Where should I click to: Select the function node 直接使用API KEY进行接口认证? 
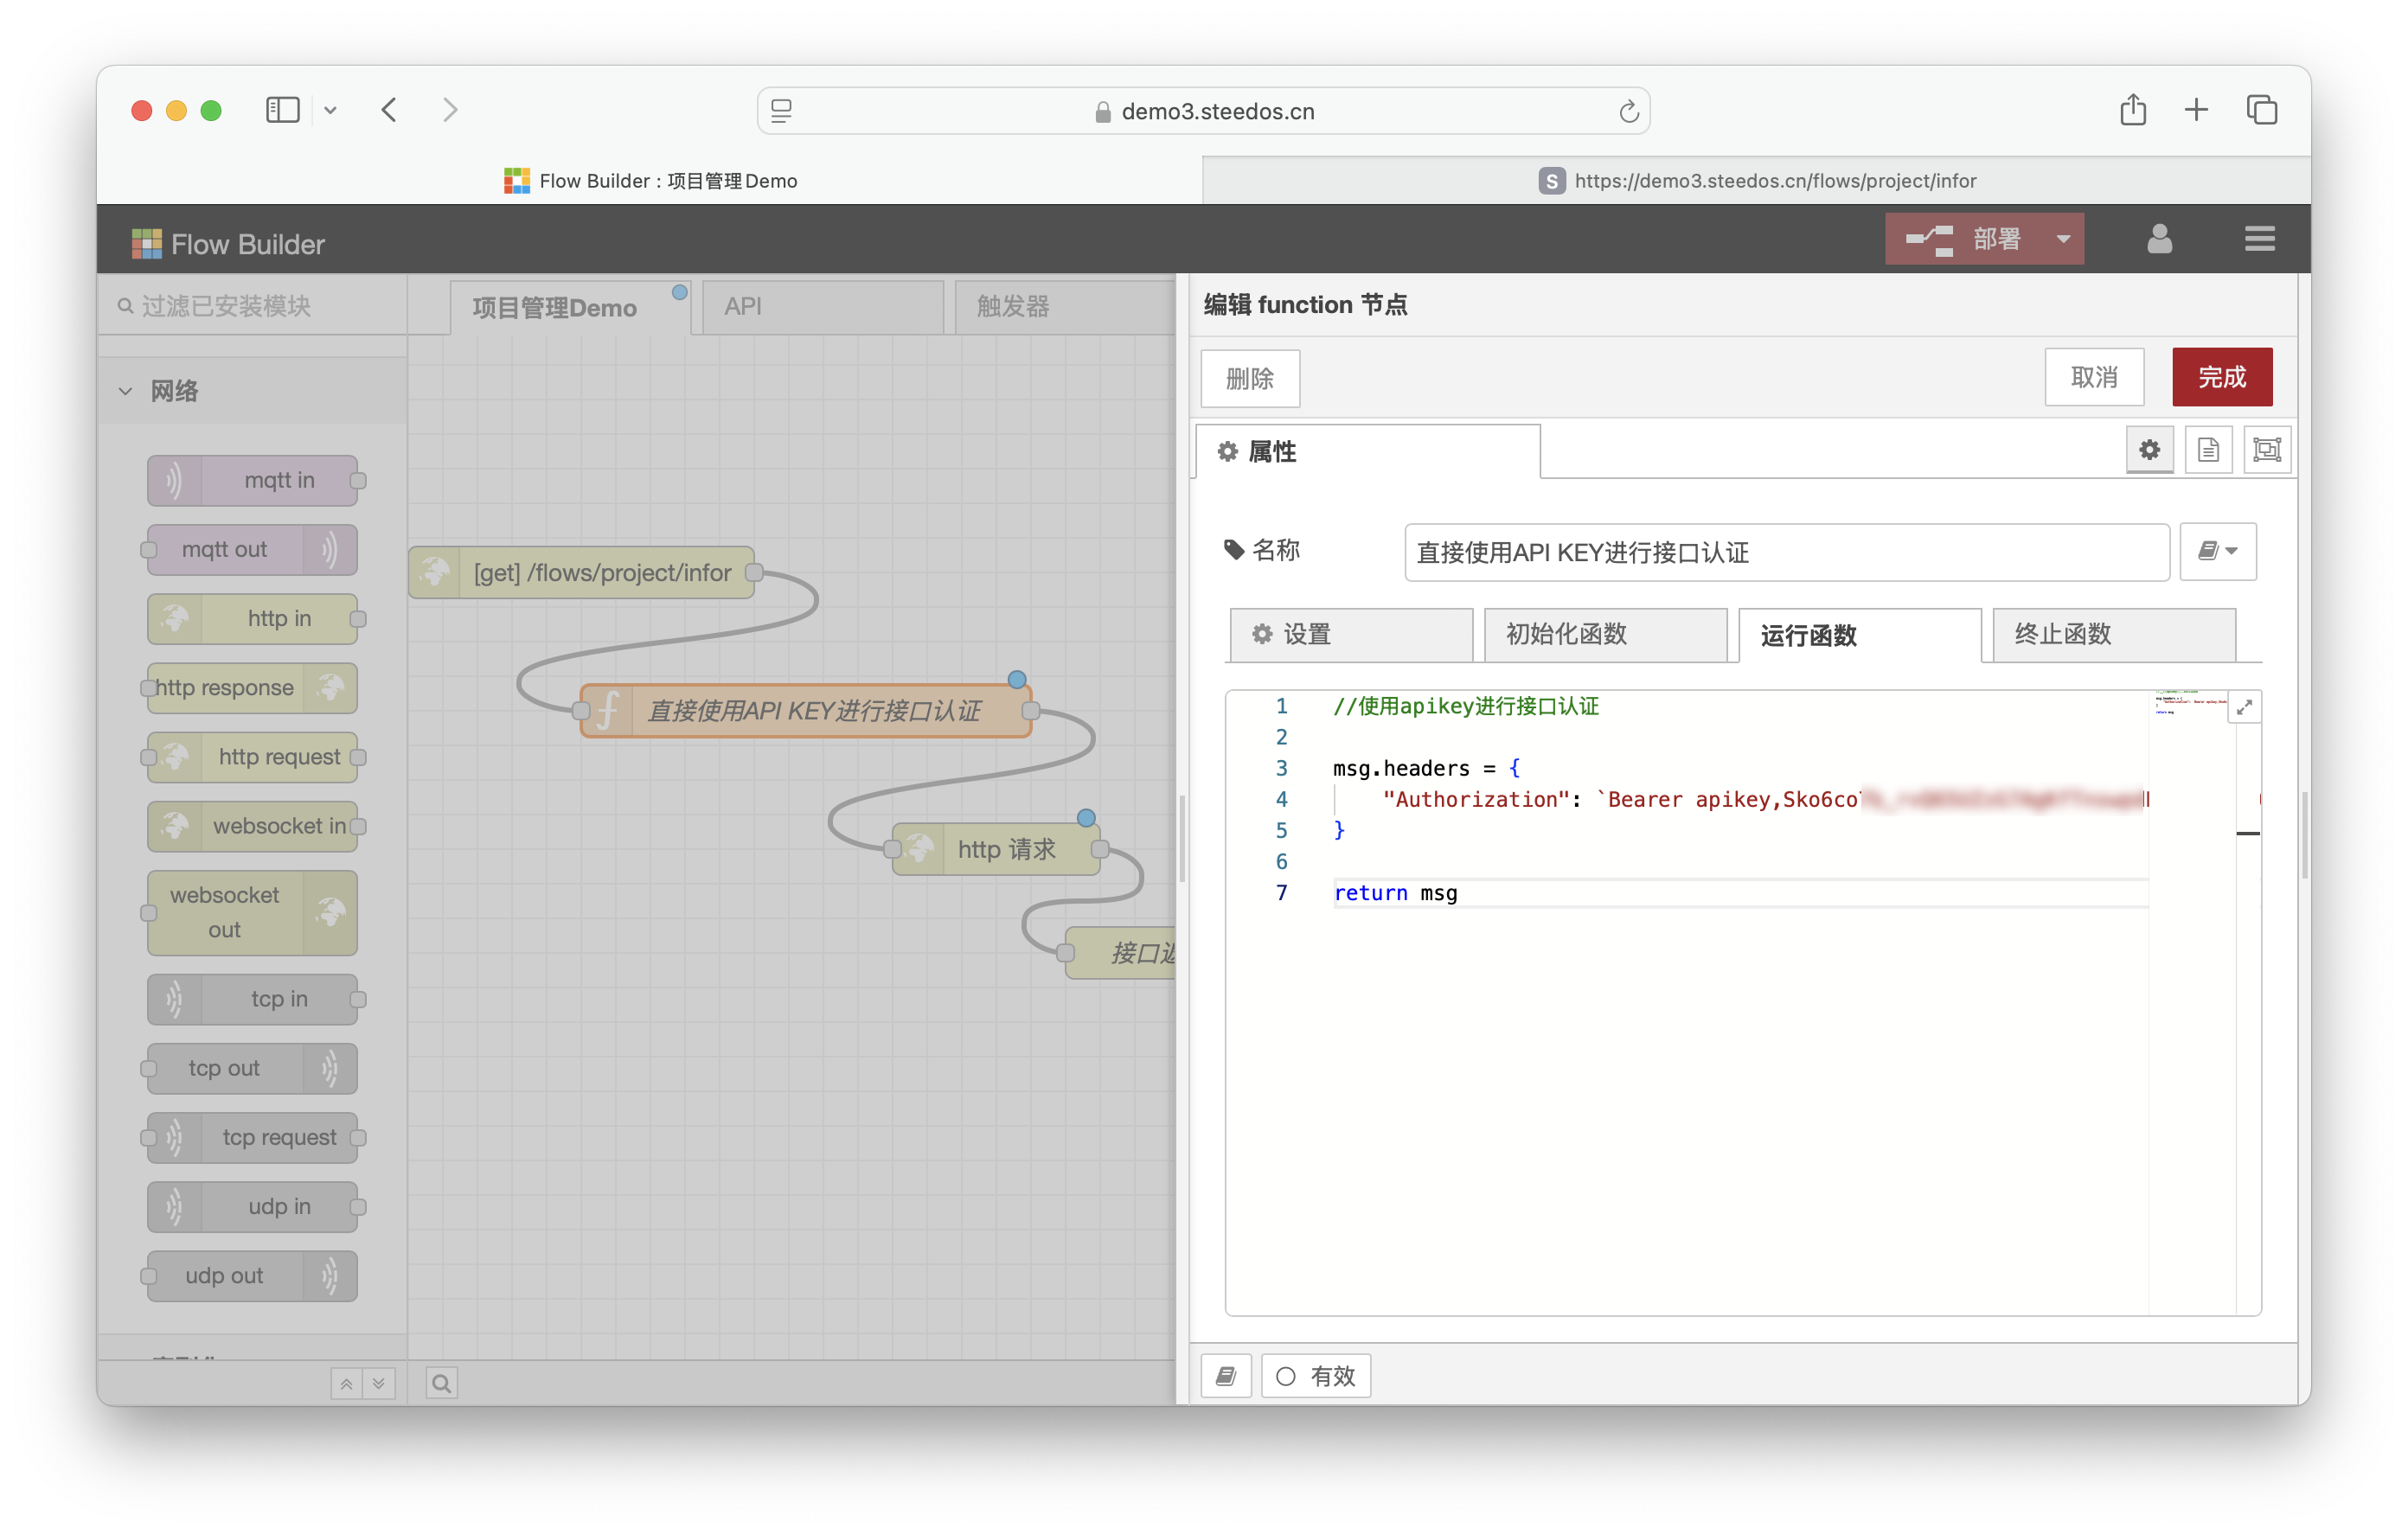(x=806, y=710)
